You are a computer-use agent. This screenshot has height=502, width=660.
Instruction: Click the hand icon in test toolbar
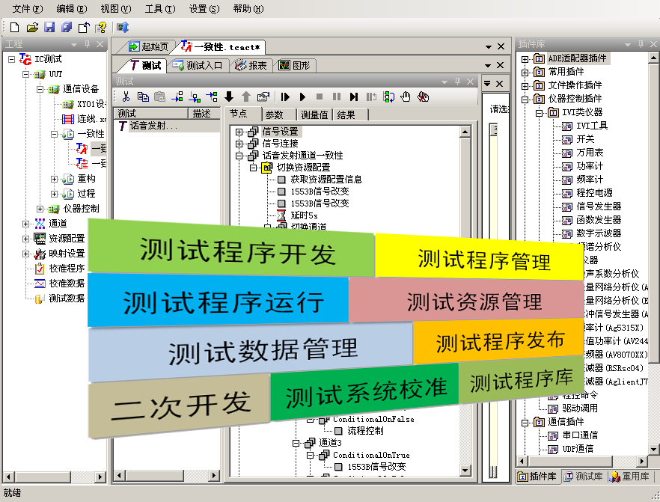pyautogui.click(x=406, y=97)
